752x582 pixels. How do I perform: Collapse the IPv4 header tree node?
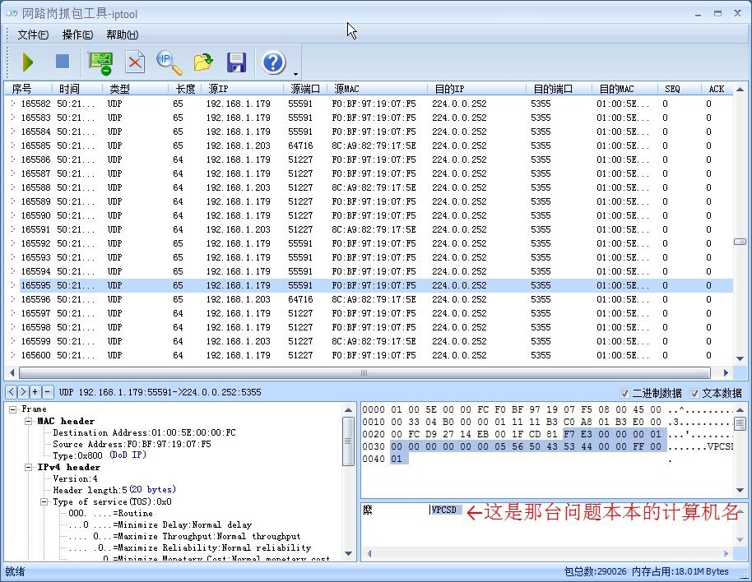(x=29, y=467)
